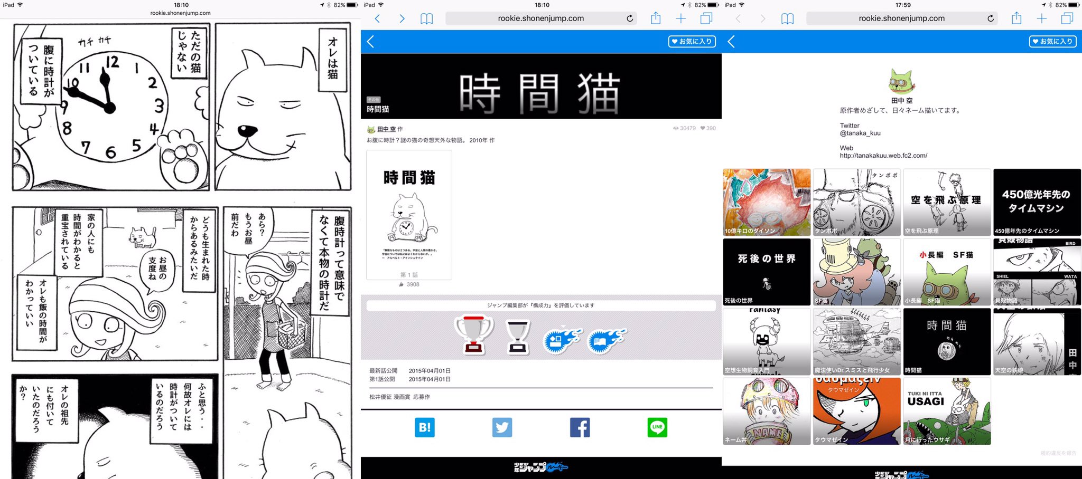Share on Twitter bird icon
This screenshot has width=1082, height=479.
click(502, 427)
